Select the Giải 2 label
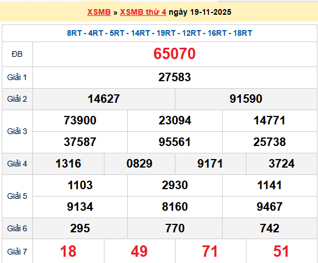 (17, 99)
